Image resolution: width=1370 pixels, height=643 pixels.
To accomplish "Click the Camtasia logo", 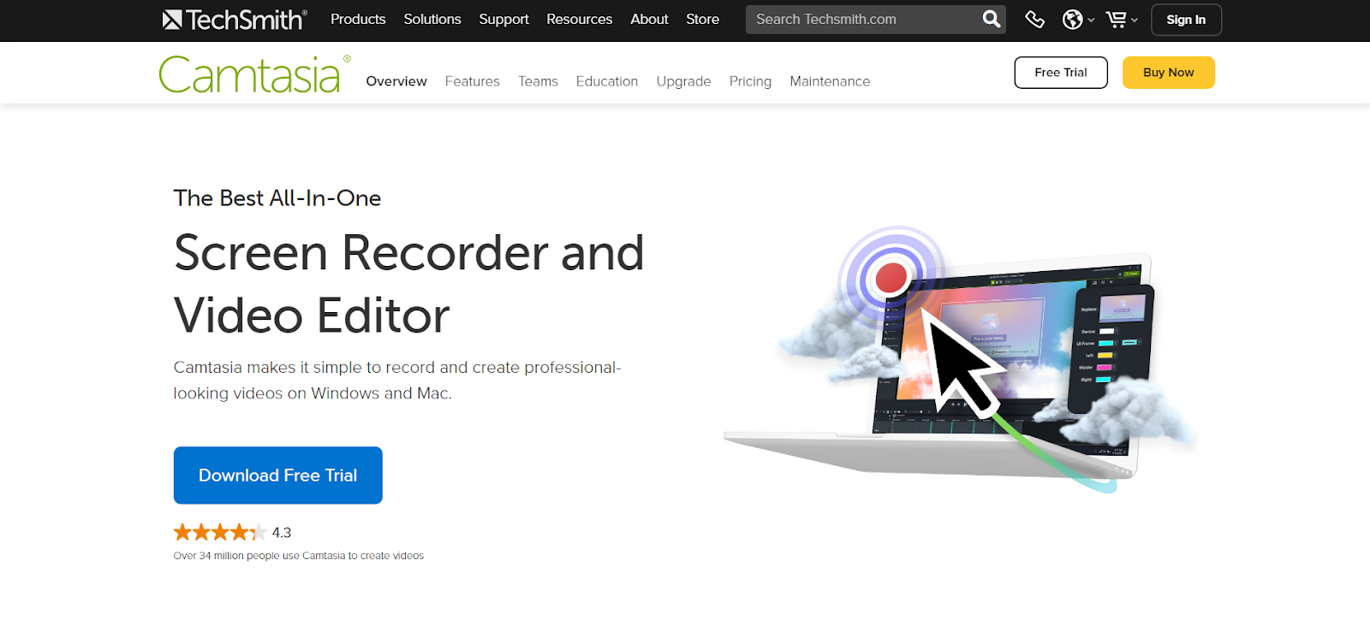I will click(254, 74).
